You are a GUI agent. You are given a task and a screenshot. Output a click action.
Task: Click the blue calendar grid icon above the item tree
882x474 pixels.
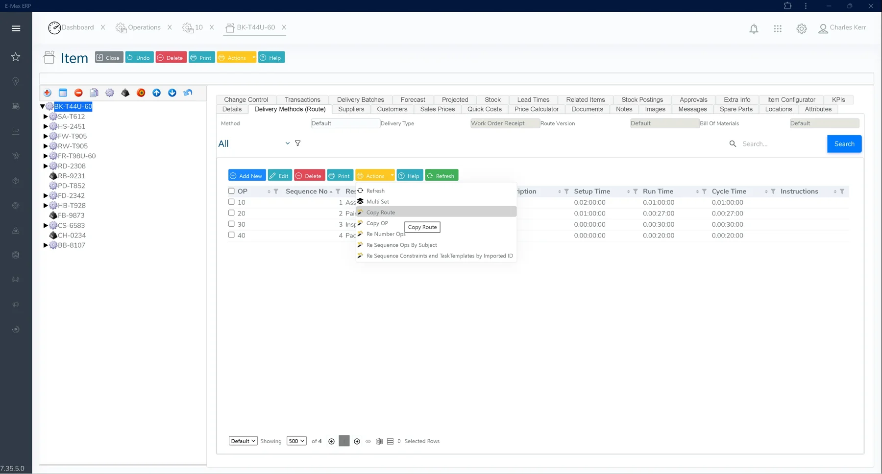coord(63,93)
